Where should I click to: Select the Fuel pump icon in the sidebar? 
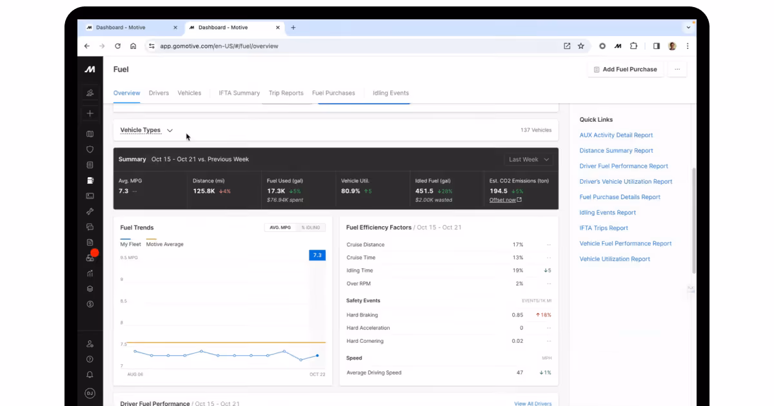click(x=90, y=180)
